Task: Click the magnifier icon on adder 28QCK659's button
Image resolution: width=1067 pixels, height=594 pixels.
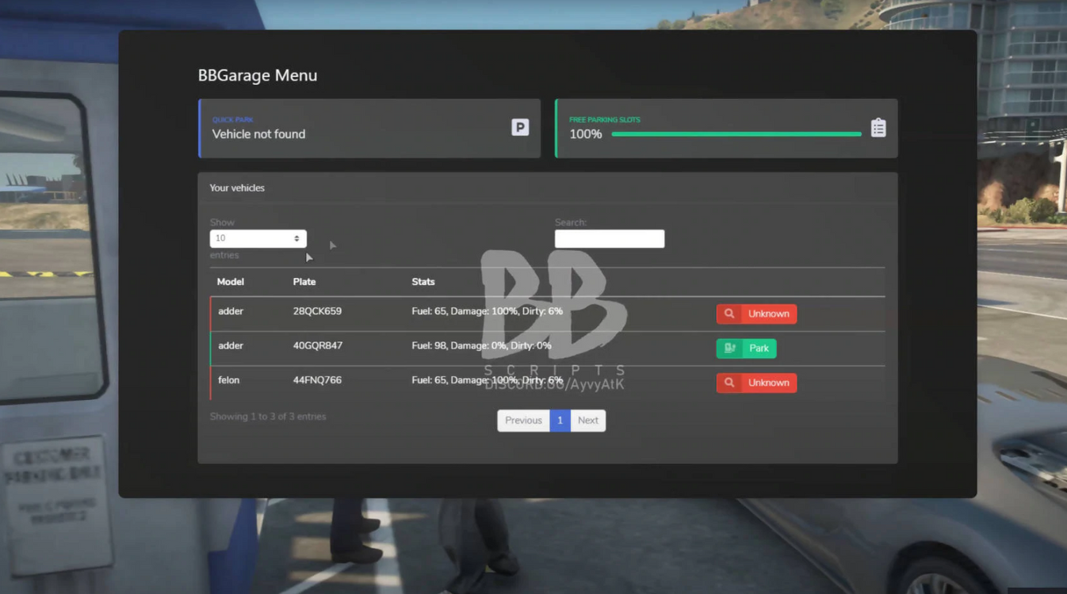Action: pyautogui.click(x=729, y=314)
